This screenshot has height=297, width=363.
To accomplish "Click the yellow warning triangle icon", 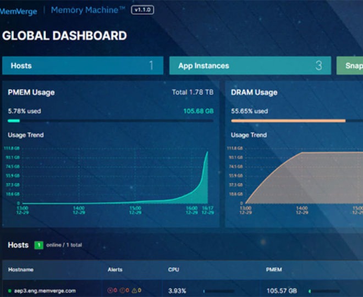I will tap(134, 290).
